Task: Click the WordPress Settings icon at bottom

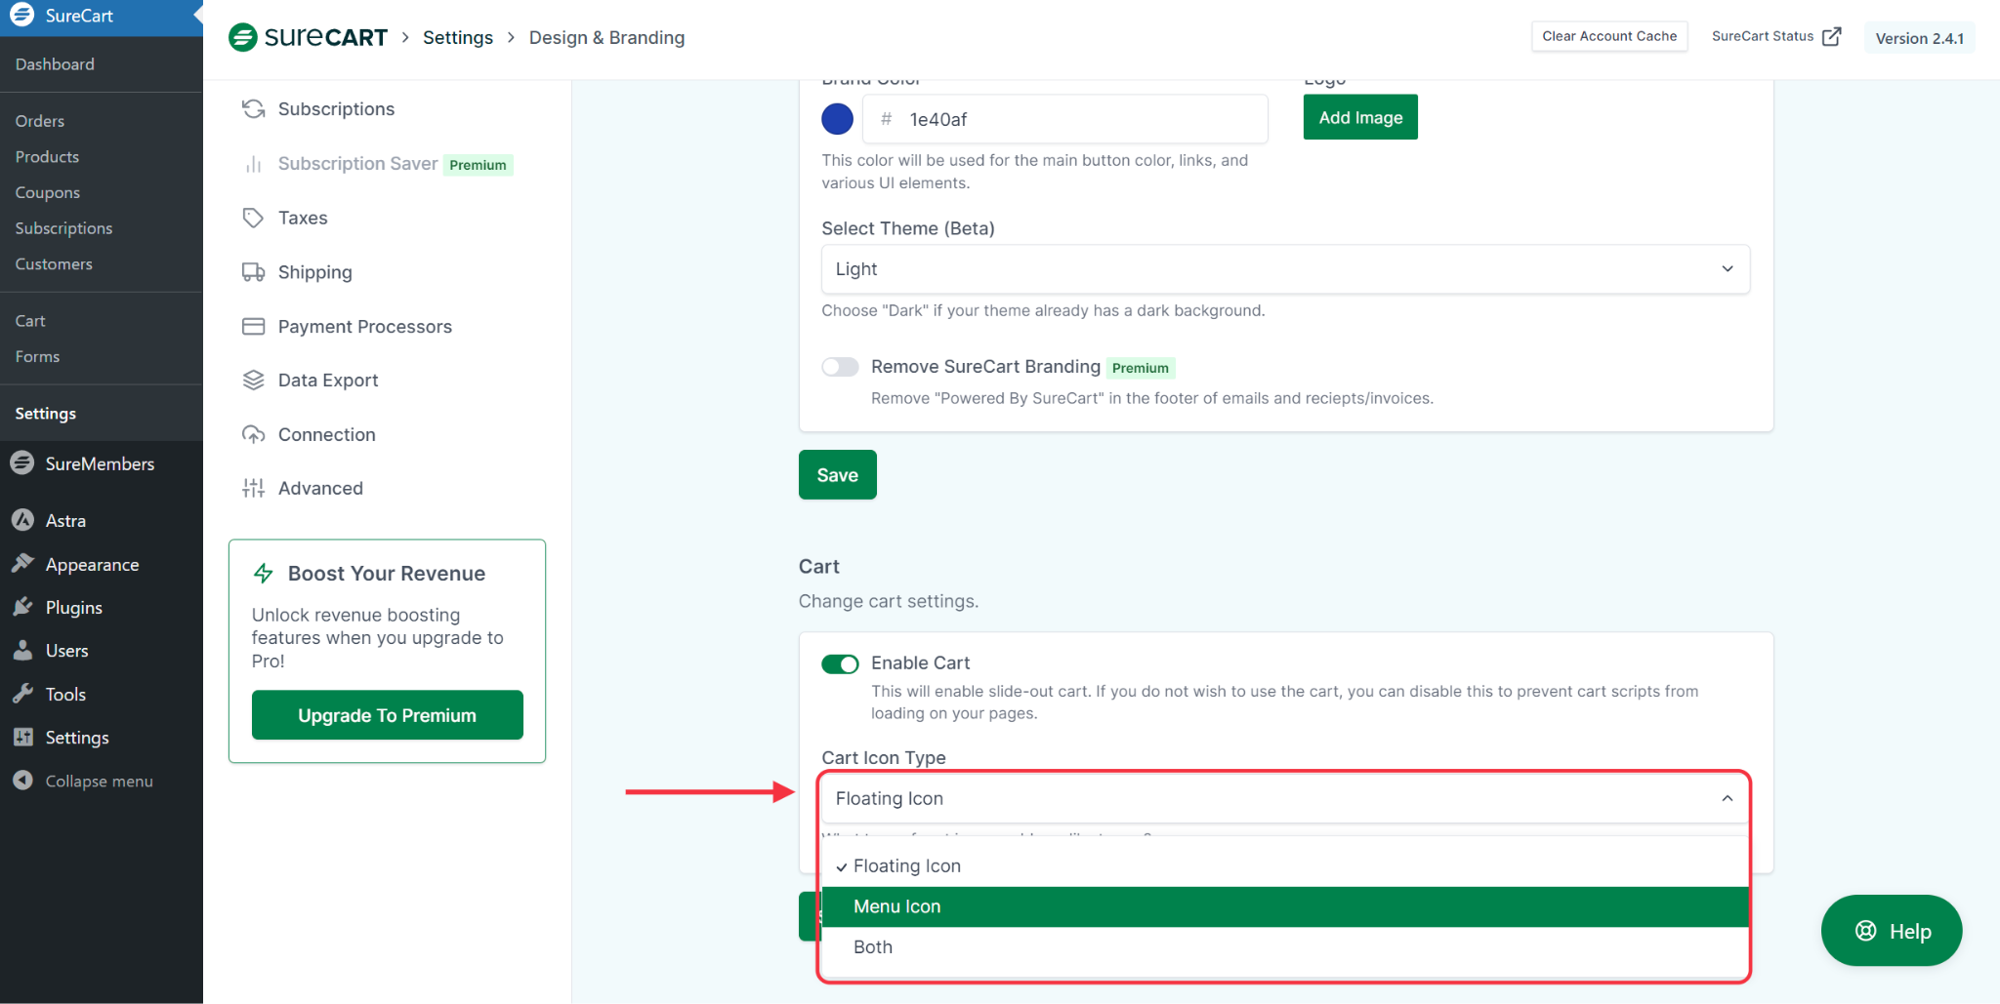Action: click(22, 737)
